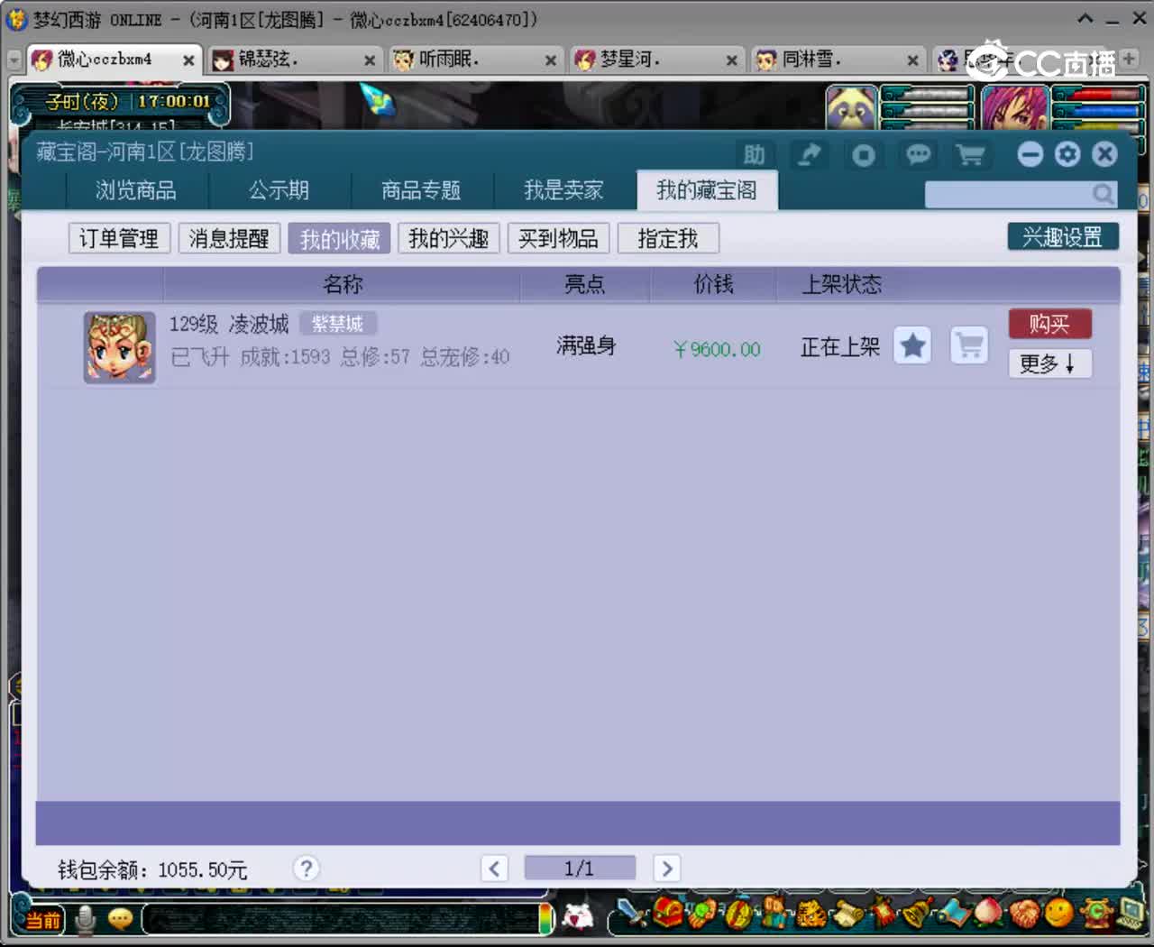The width and height of the screenshot is (1154, 947).
Task: Switch to the 同淋雪 character tab
Action: [x=838, y=60]
